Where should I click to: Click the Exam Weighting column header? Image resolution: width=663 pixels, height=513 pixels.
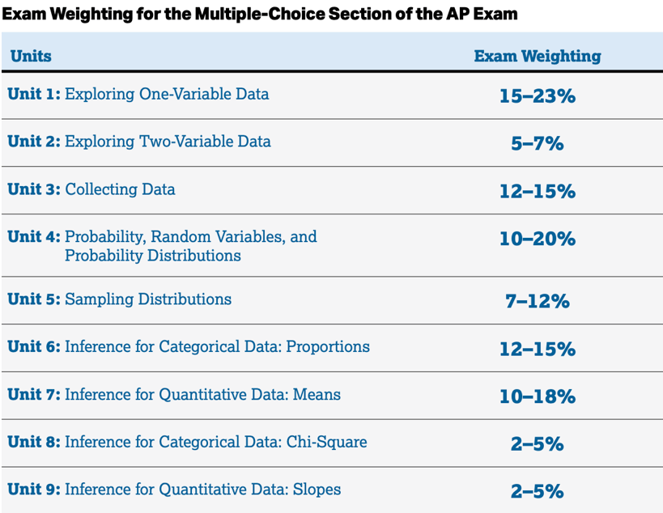coord(538,56)
